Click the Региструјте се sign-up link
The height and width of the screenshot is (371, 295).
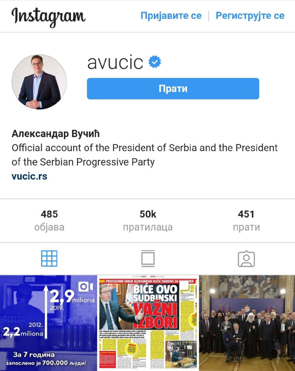coord(250,16)
